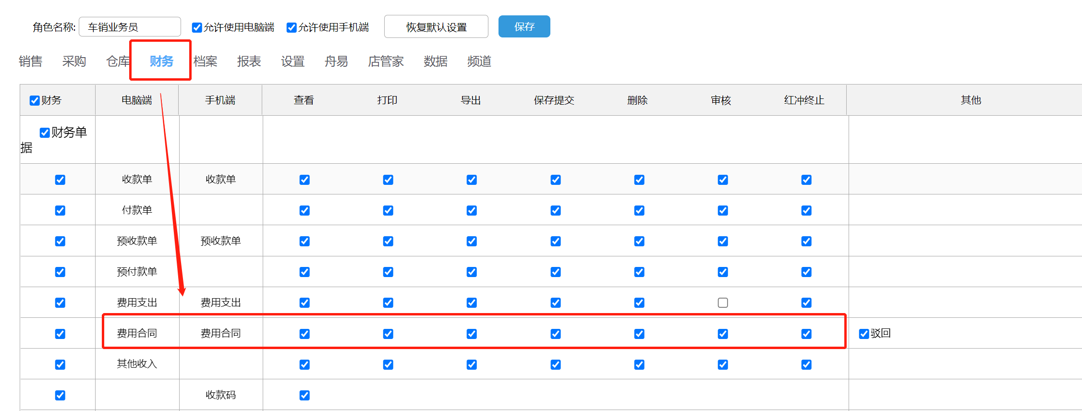The image size is (1082, 411).
Task: Select the 财务 tab
Action: coord(161,61)
